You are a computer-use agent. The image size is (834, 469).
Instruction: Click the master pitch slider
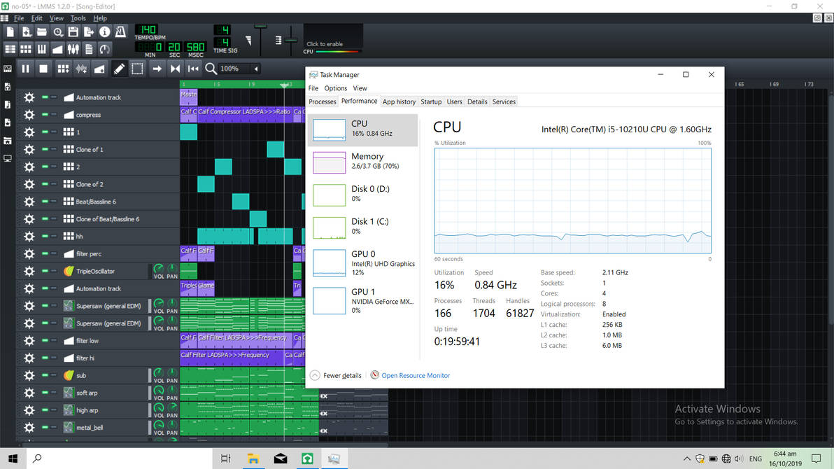(291, 39)
